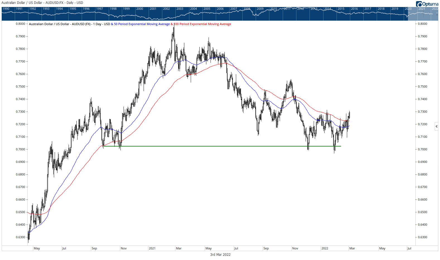This screenshot has height=260, width=440.
Task: Jump to 2008 in the overview timeline
Action: [x=247, y=9]
